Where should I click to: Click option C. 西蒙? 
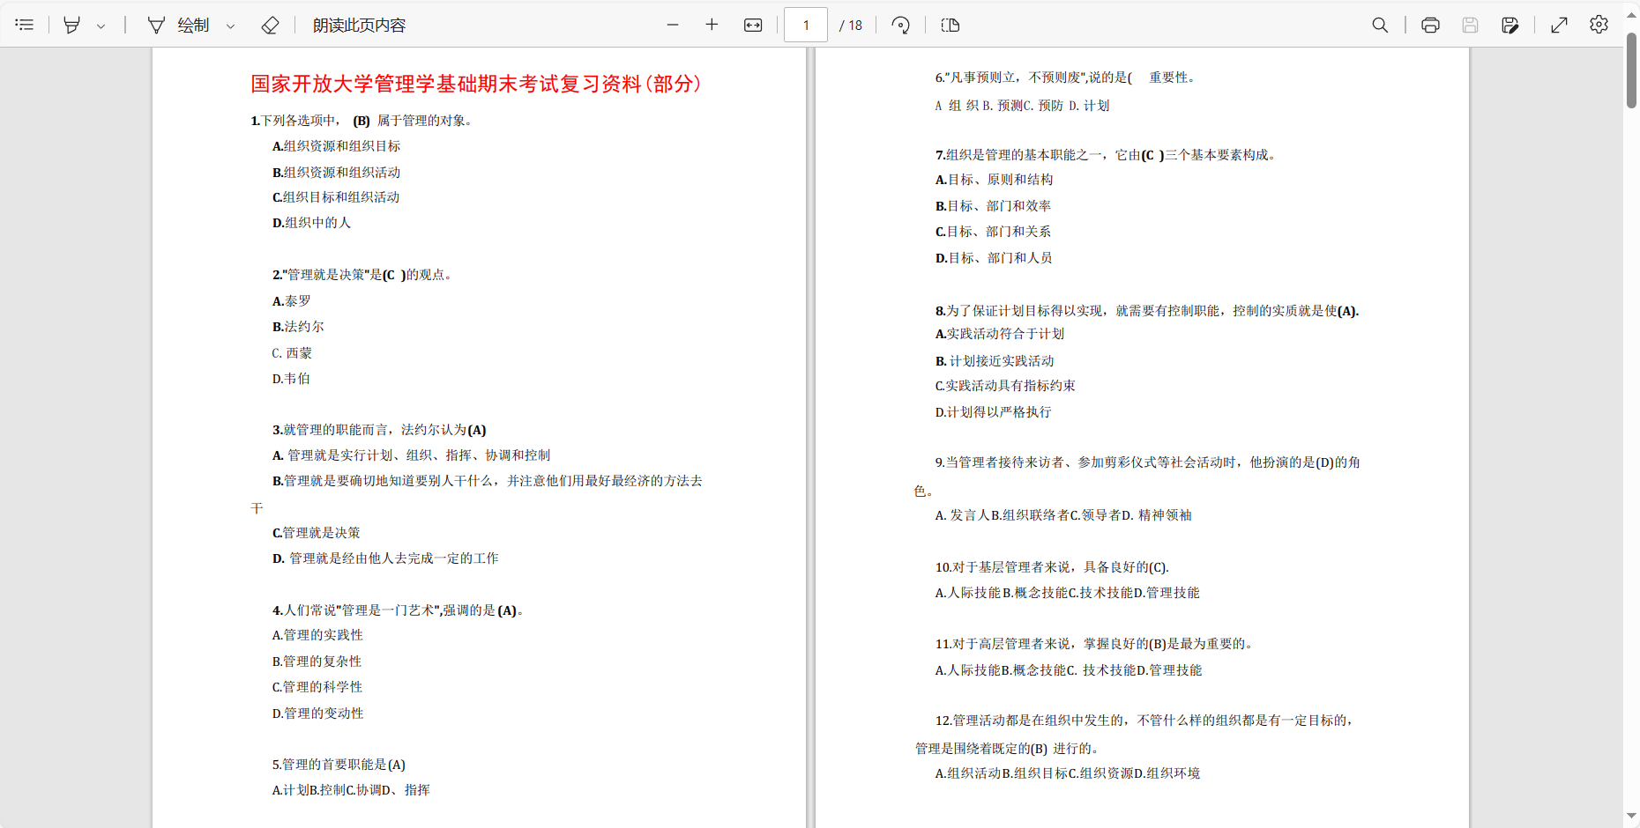pyautogui.click(x=292, y=353)
